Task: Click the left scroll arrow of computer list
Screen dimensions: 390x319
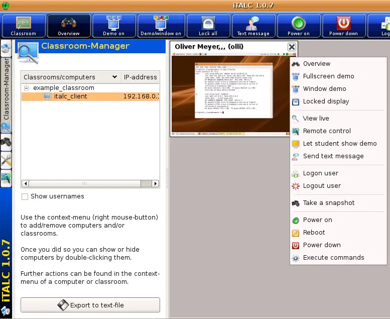Action: (x=26, y=184)
